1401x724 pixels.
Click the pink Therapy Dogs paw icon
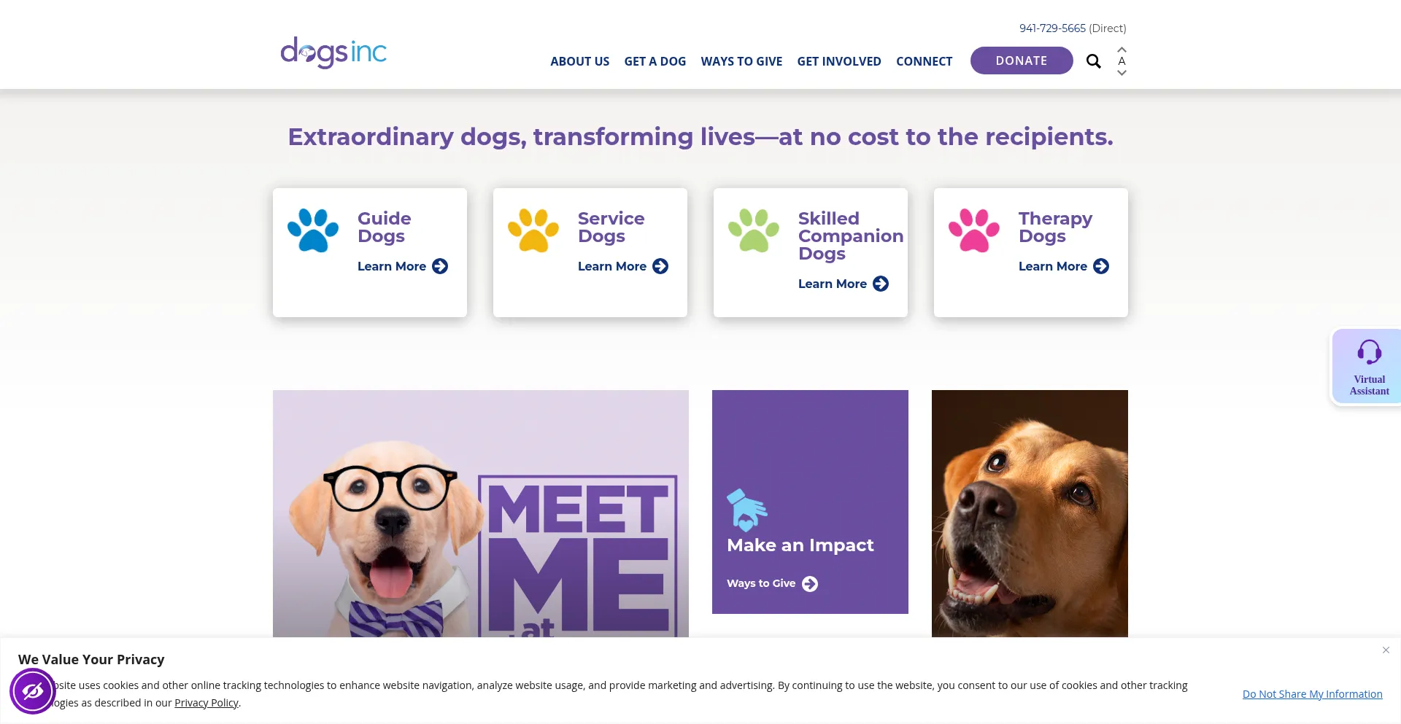coord(974,230)
